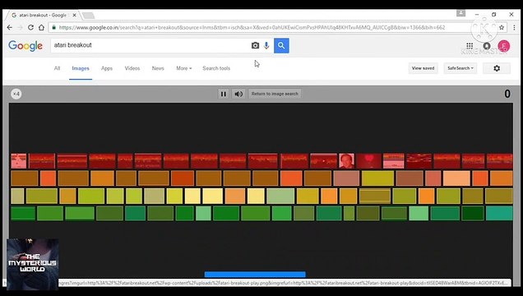Click the blue Breakout paddle
This screenshot has width=523, height=296.
(255, 275)
